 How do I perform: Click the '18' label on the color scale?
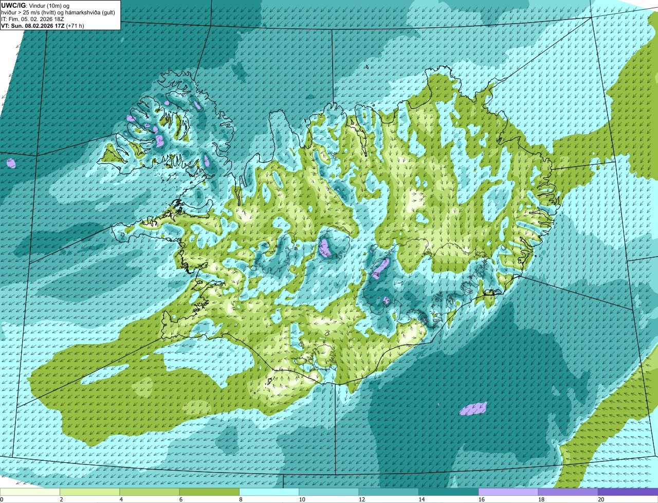pos(541,499)
